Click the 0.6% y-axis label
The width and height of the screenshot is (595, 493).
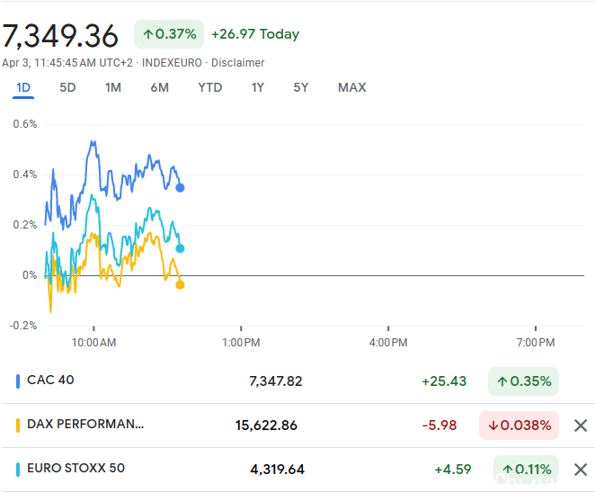click(25, 124)
